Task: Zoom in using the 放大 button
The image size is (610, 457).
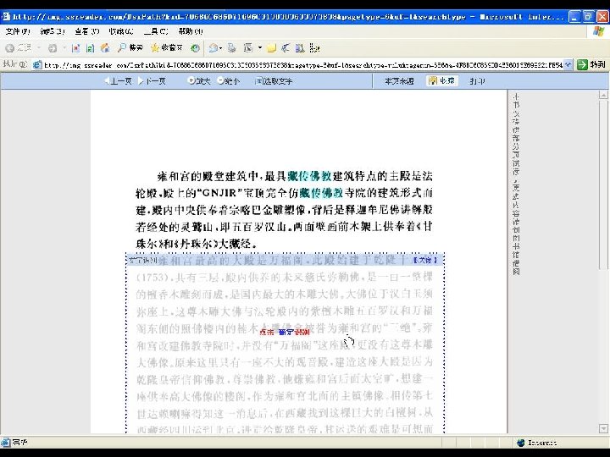Action: click(x=199, y=81)
